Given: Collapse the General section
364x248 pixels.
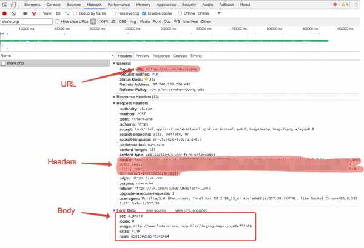Looking at the screenshot, I should 114,63.
